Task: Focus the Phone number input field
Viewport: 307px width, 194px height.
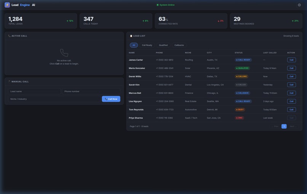Action: pos(91,91)
